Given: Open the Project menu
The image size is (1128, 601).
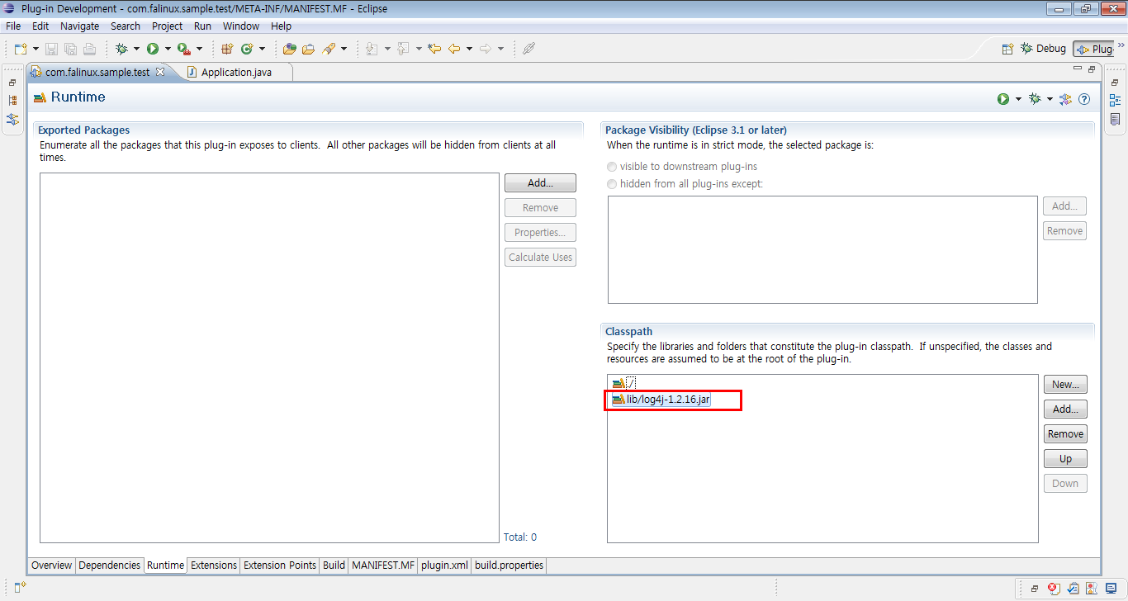Looking at the screenshot, I should [167, 26].
